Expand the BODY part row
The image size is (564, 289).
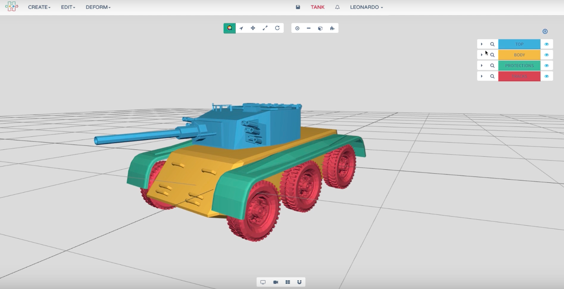click(482, 55)
